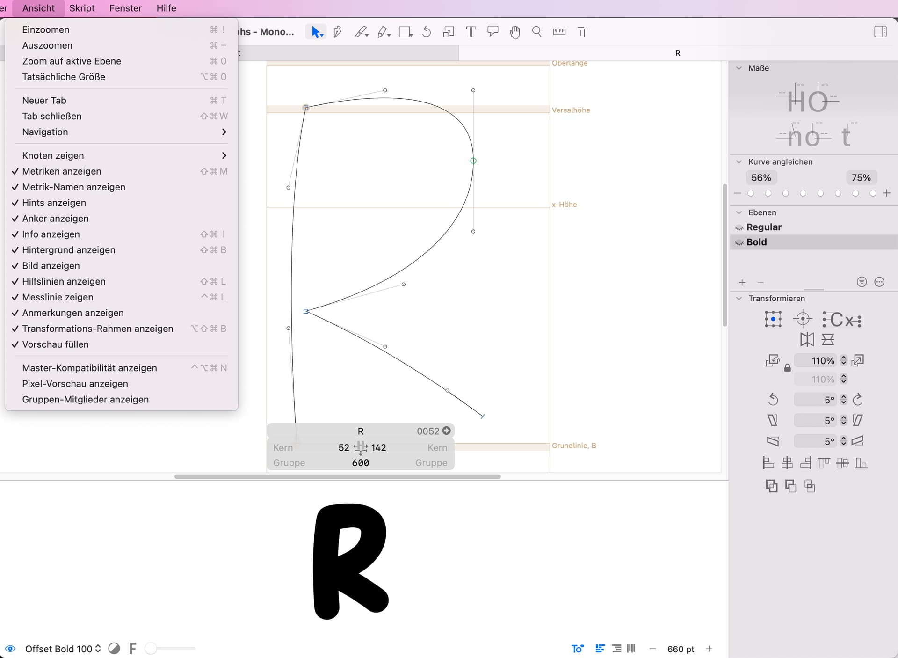
Task: Select the Measurement ruler tool
Action: point(559,32)
